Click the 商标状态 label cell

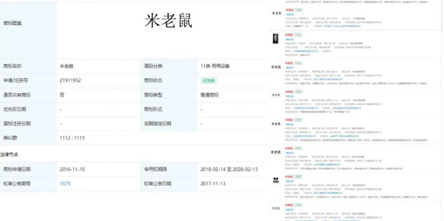[169, 80]
